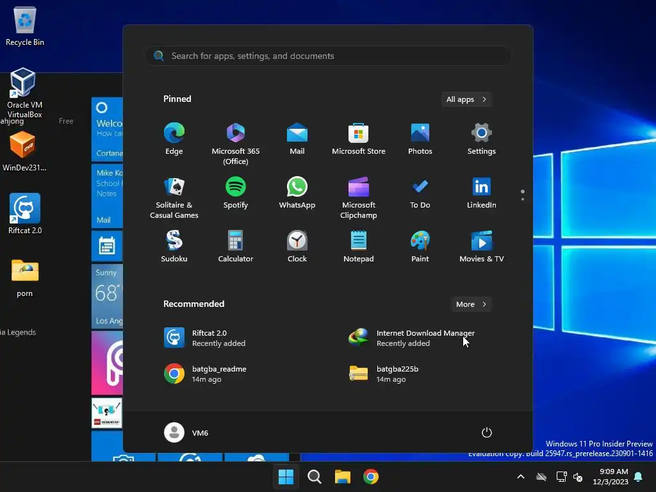The image size is (656, 492).
Task: Expand the All apps list
Action: [466, 99]
